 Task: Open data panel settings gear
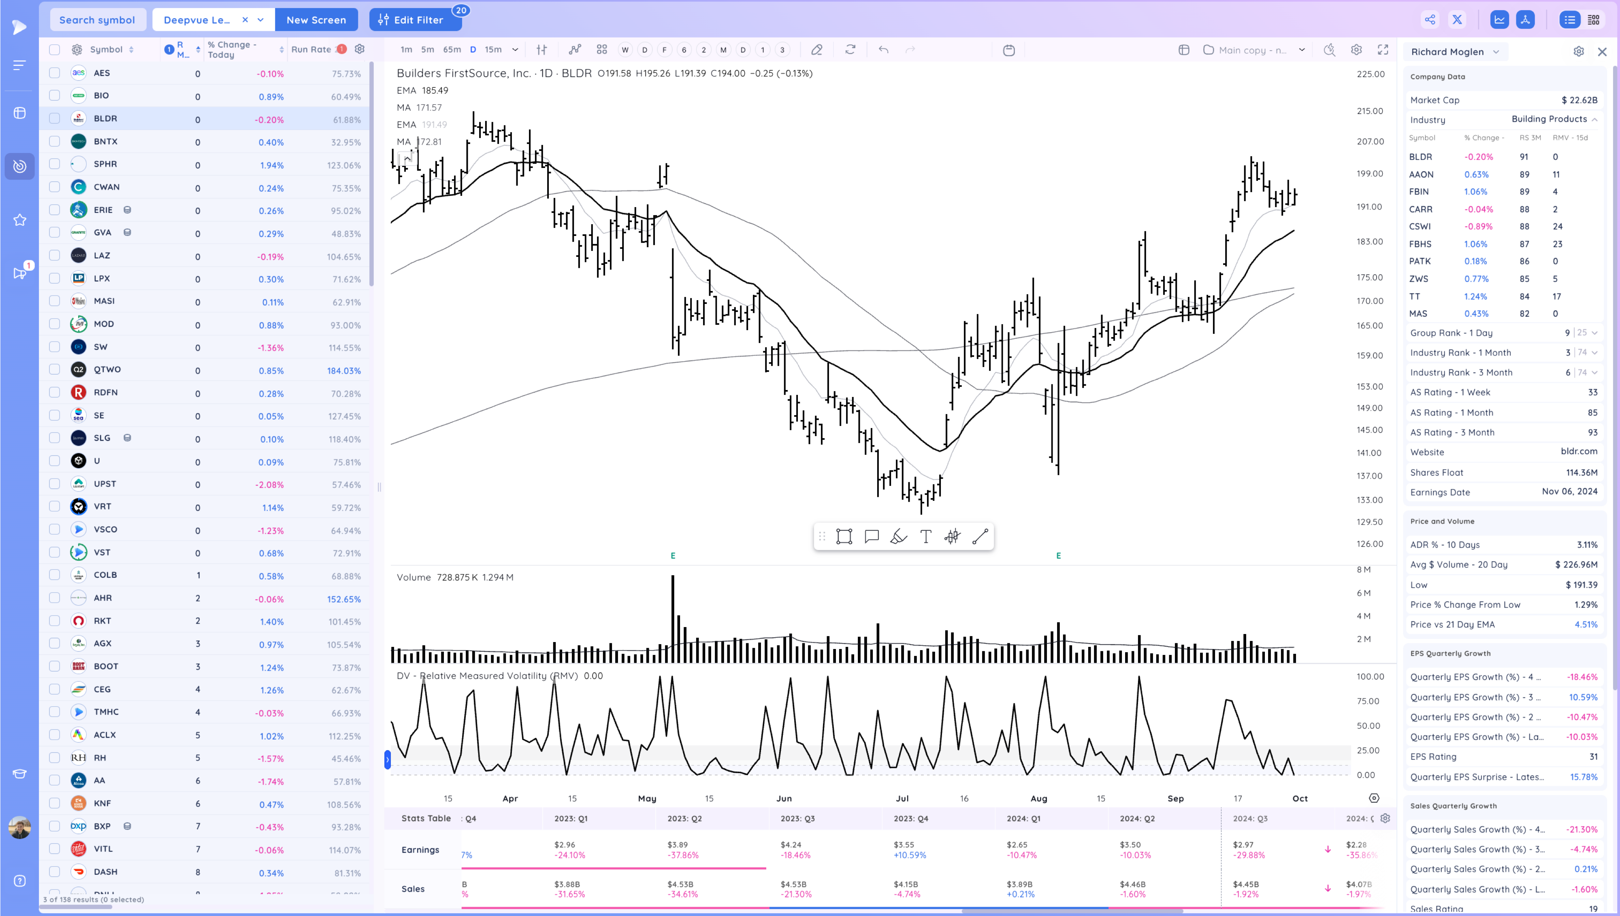click(x=1578, y=52)
